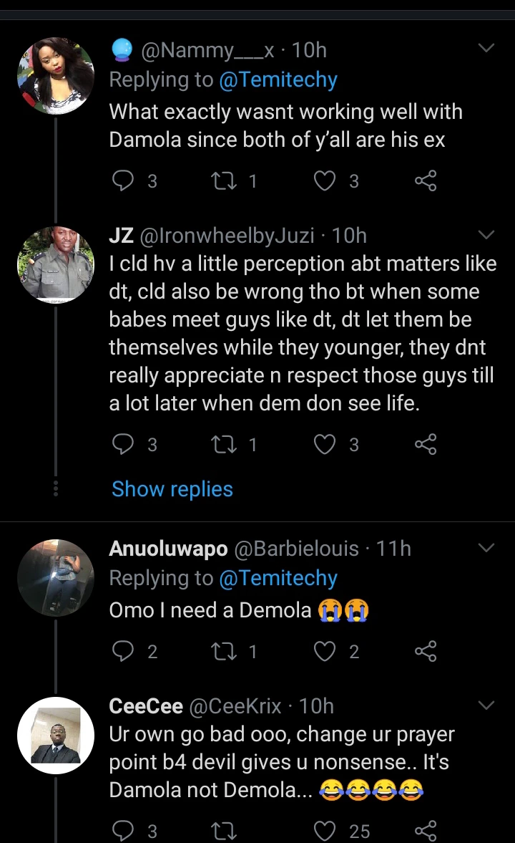Reply to Nammy's tweet via comment icon
The height and width of the screenshot is (843, 515).
(124, 181)
